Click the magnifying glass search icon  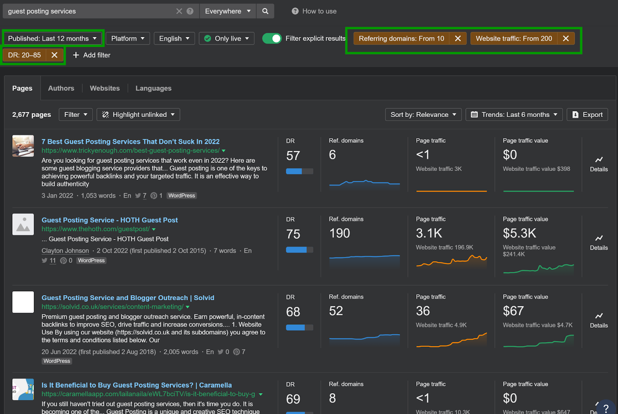click(265, 11)
